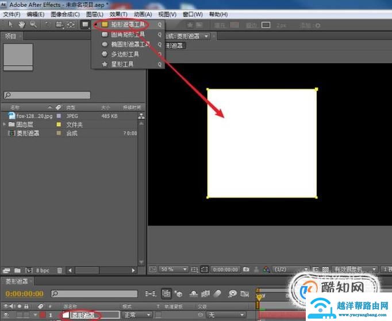Open the composition name dropdown in viewer tab
Viewport: 392px width, 321px height.
(x=206, y=36)
